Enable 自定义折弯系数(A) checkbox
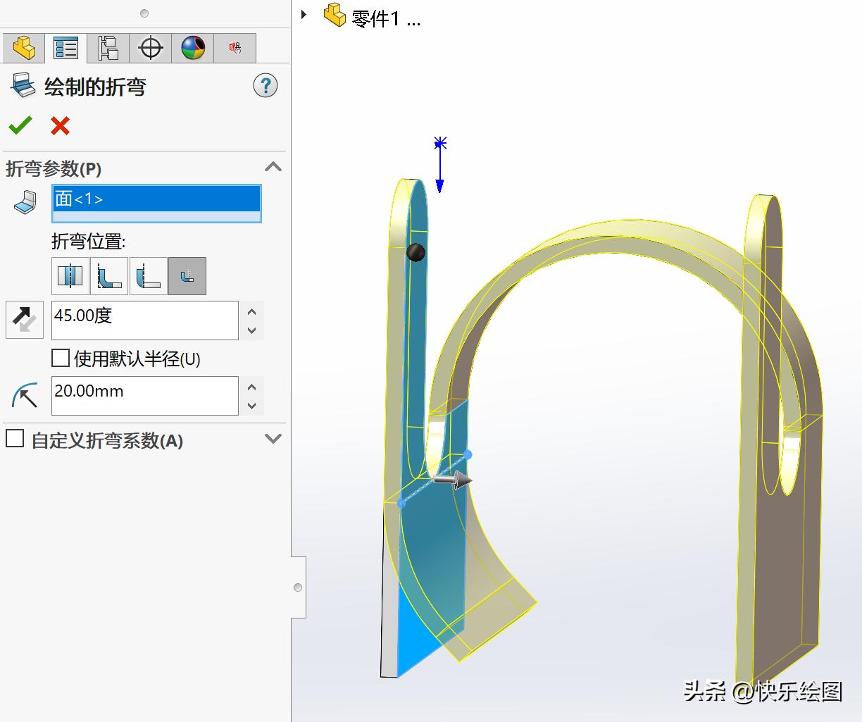Viewport: 862px width, 722px height. 15,440
